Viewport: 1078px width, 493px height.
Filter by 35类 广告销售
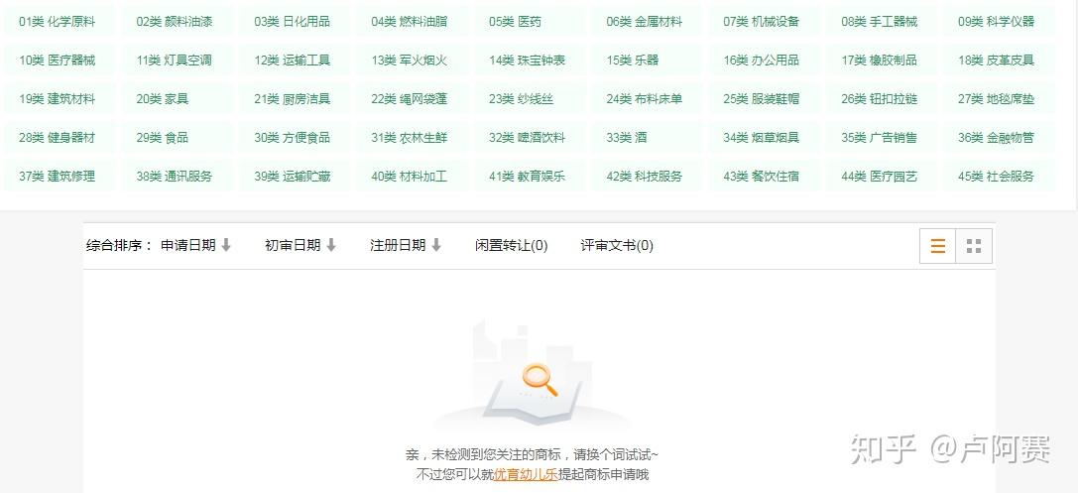[879, 138]
